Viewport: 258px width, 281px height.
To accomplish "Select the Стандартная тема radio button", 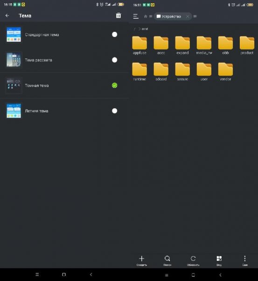I will point(115,34).
